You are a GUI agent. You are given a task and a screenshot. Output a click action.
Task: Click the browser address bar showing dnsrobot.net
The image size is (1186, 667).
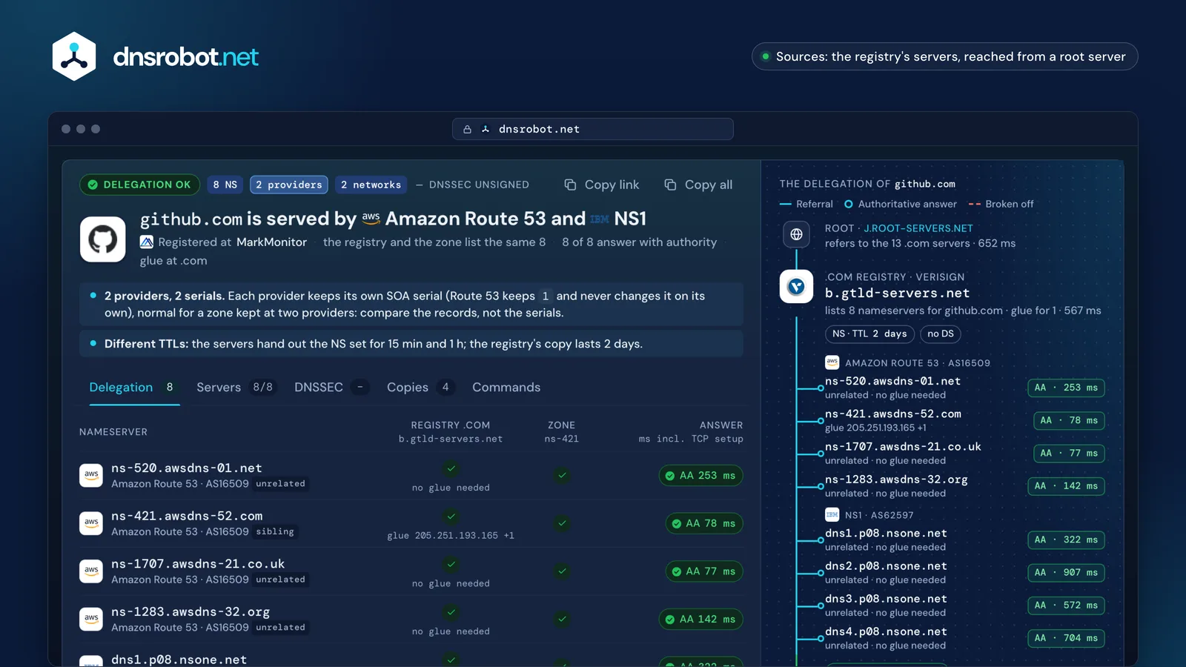point(593,129)
